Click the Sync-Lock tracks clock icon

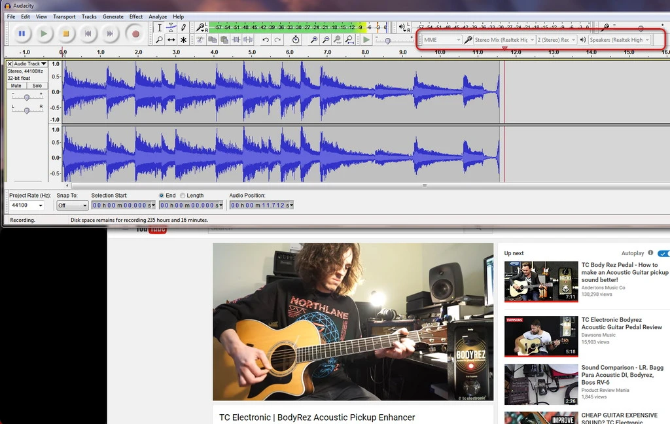point(295,40)
